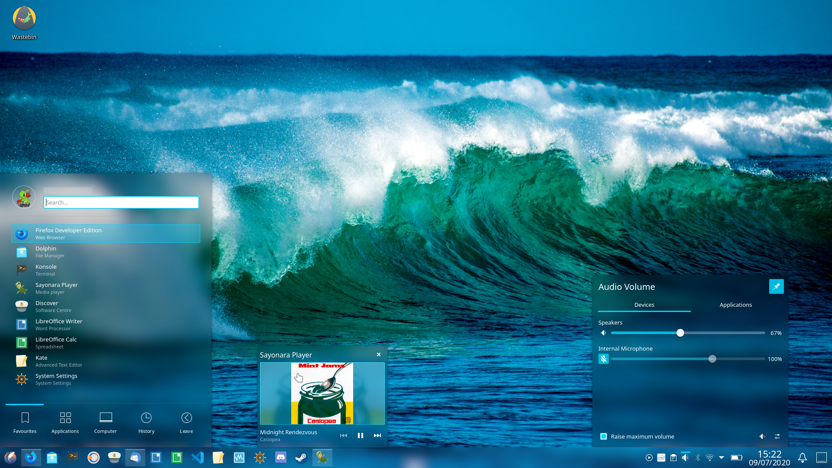Switch to the Devices tab

644,305
